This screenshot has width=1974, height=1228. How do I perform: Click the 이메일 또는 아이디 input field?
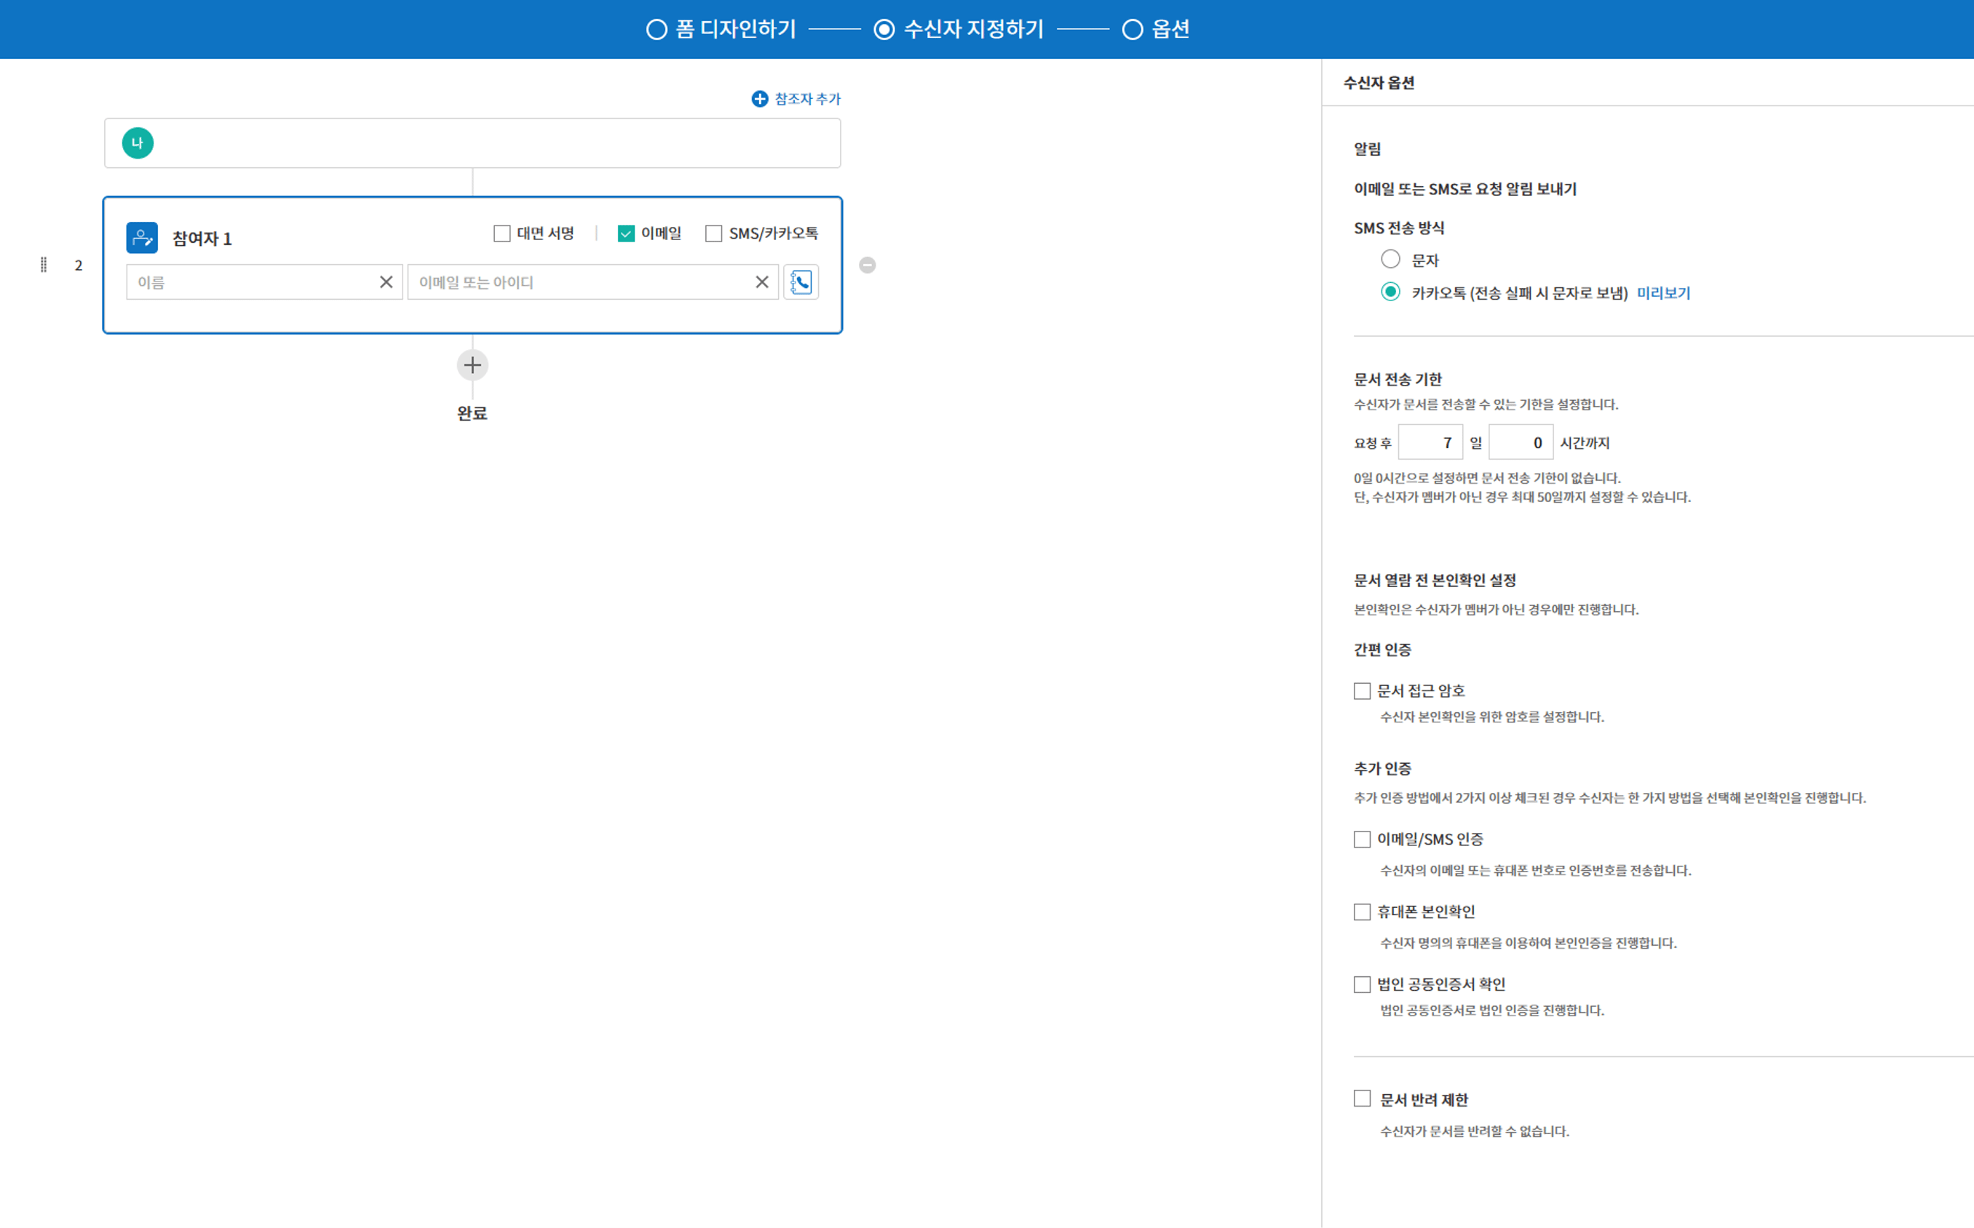click(593, 282)
